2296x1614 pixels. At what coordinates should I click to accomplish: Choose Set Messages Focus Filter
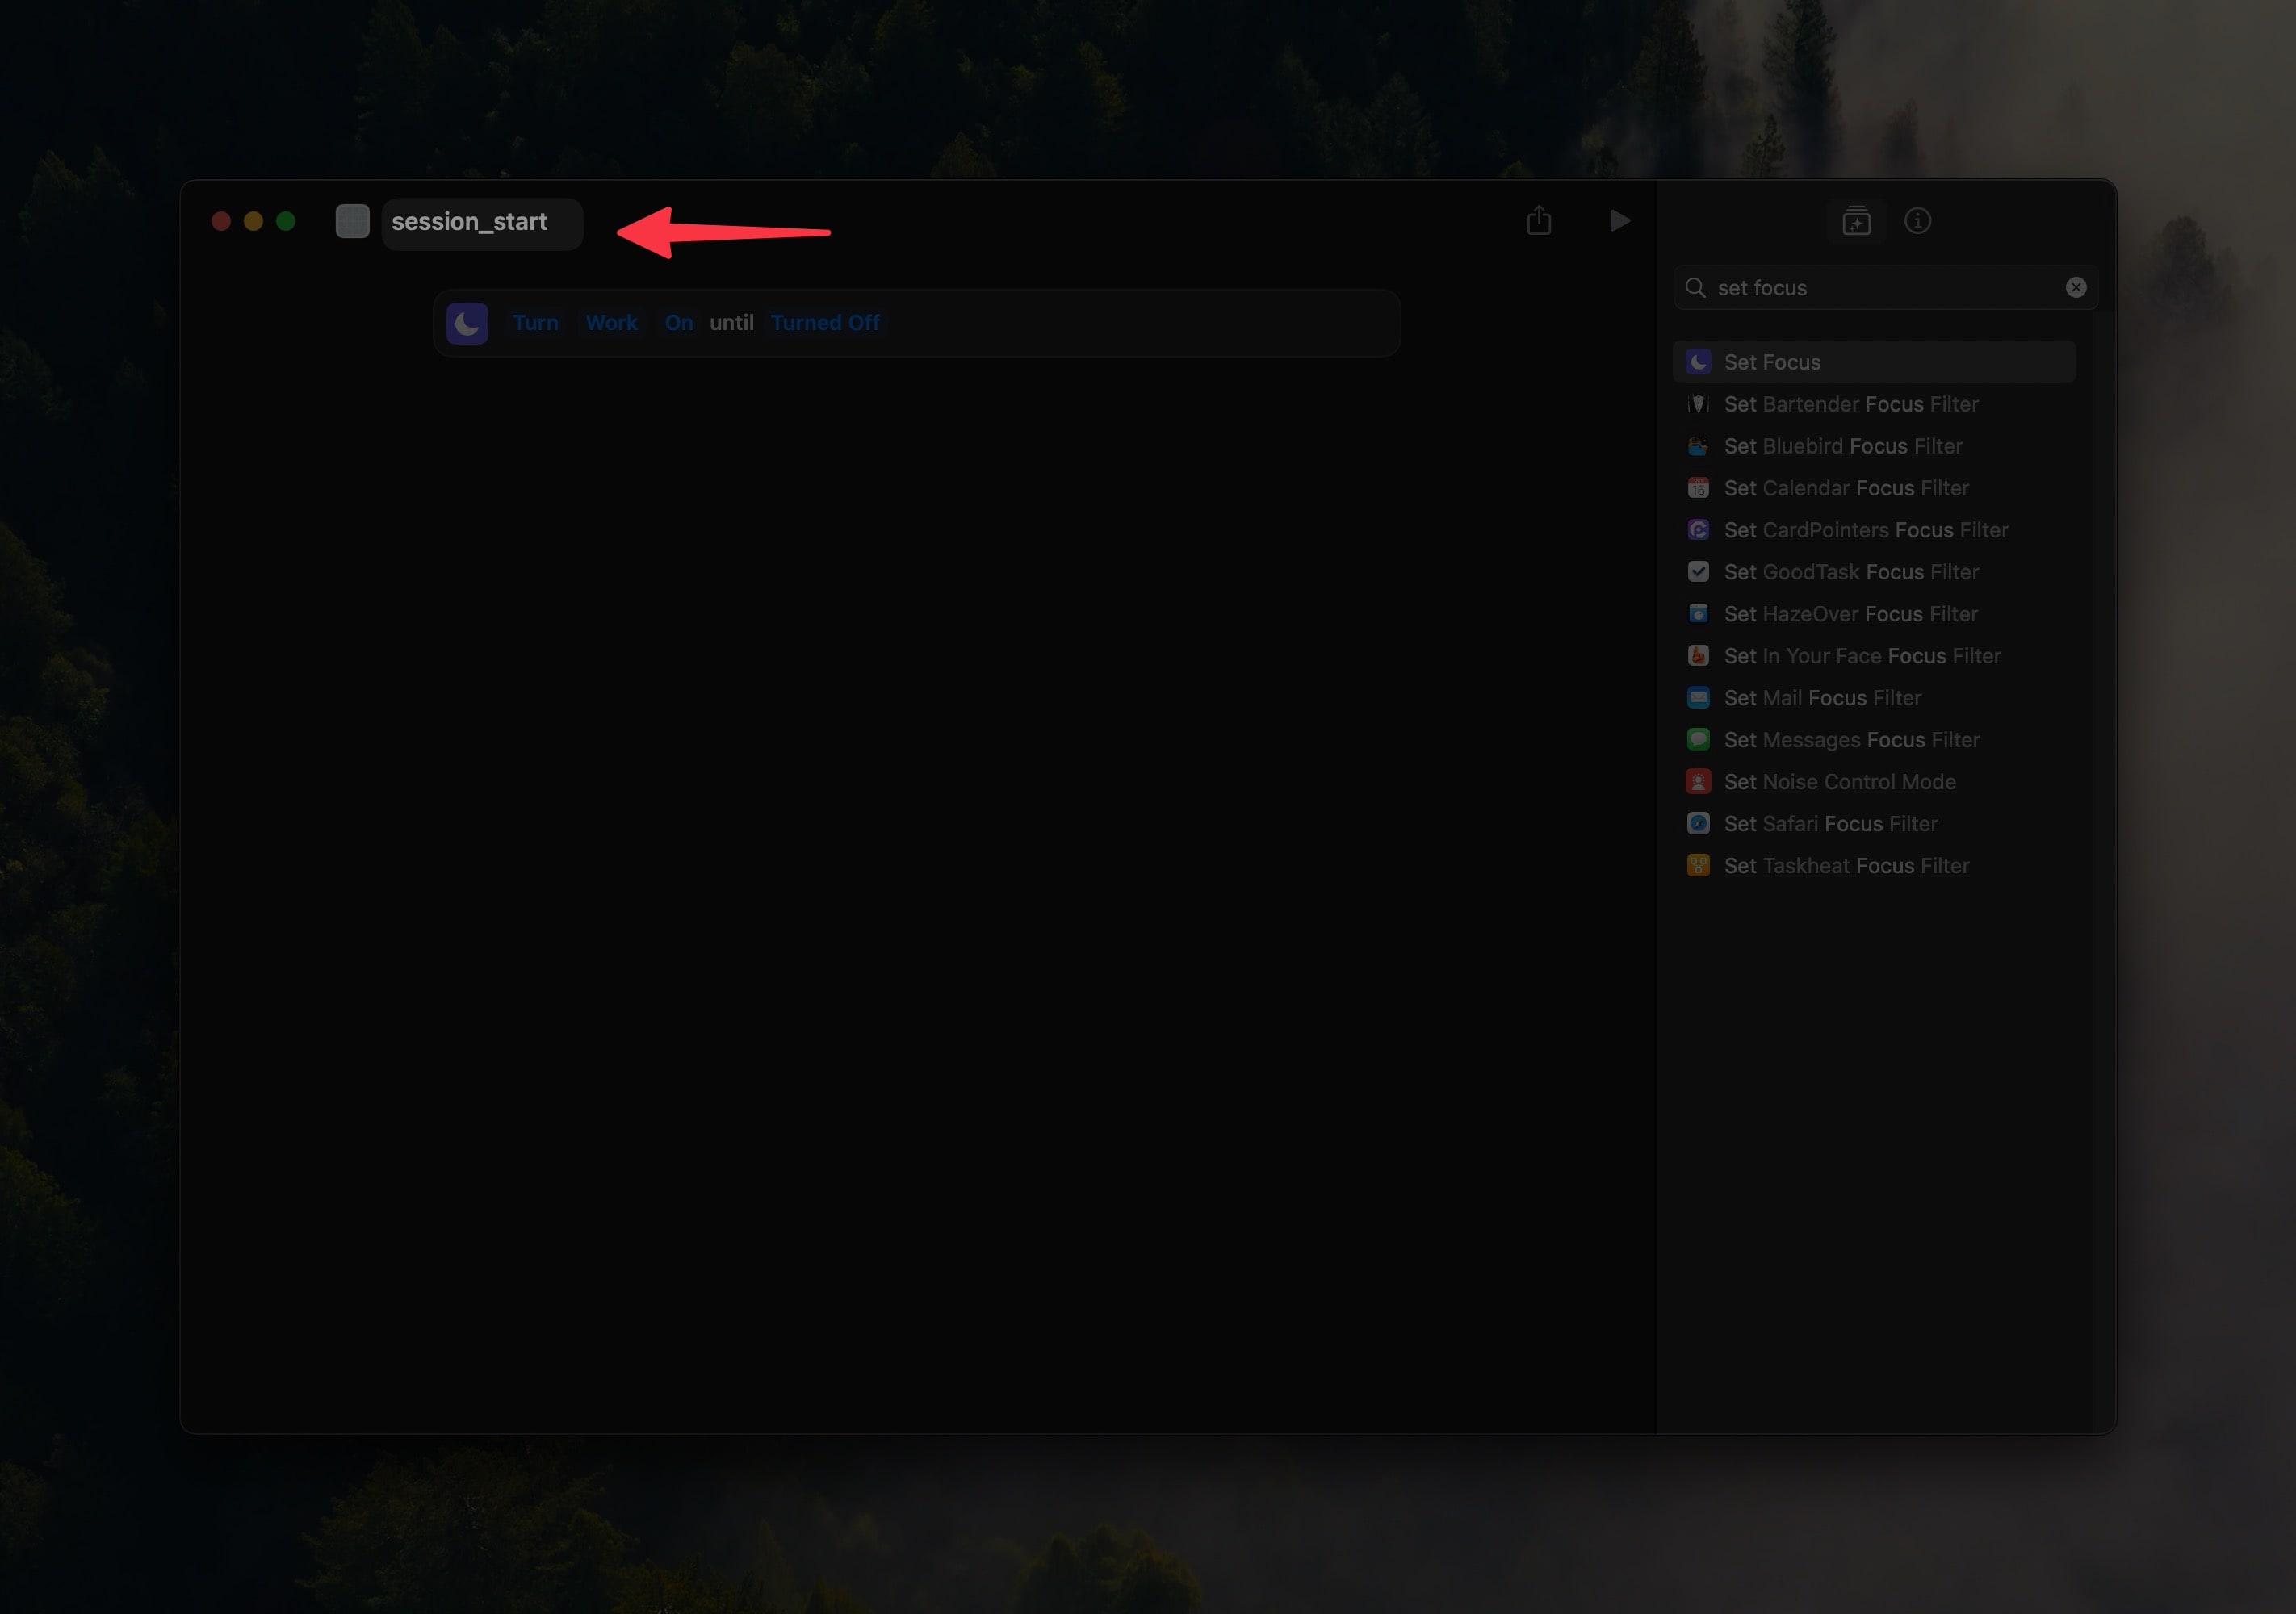[1851, 739]
